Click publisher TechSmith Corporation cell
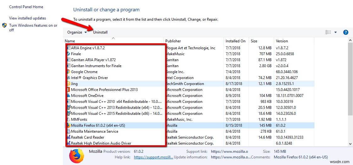This screenshot has width=353, height=165. click(185, 84)
